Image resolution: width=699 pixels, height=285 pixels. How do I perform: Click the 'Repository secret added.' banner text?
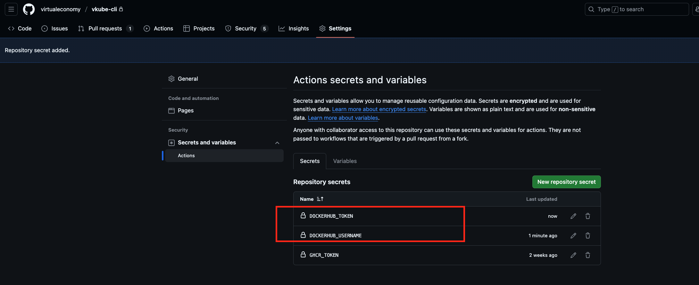pyautogui.click(x=37, y=50)
